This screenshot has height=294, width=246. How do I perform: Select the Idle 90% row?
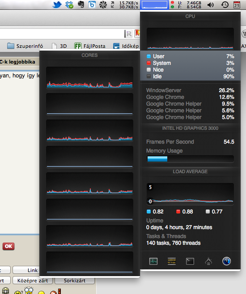click(191, 77)
